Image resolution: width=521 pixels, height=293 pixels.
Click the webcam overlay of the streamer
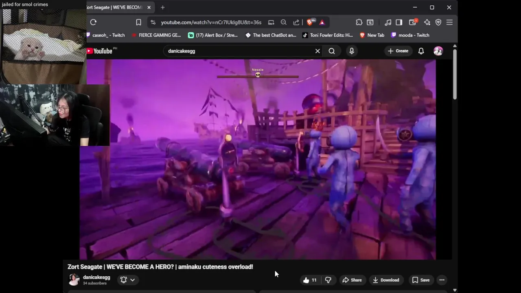(x=55, y=115)
